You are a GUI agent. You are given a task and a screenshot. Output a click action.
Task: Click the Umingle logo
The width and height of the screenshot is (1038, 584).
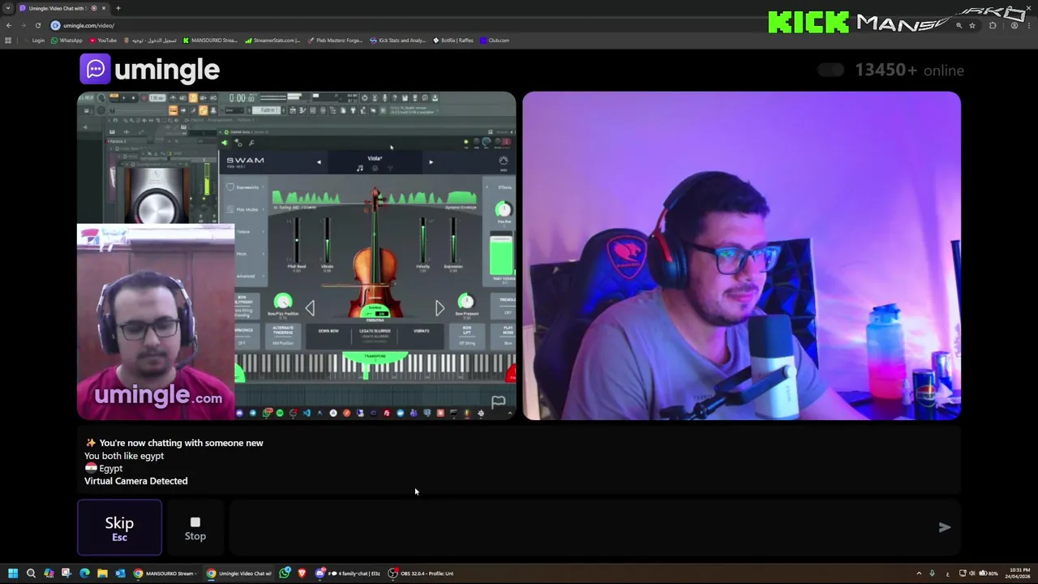[x=150, y=70]
